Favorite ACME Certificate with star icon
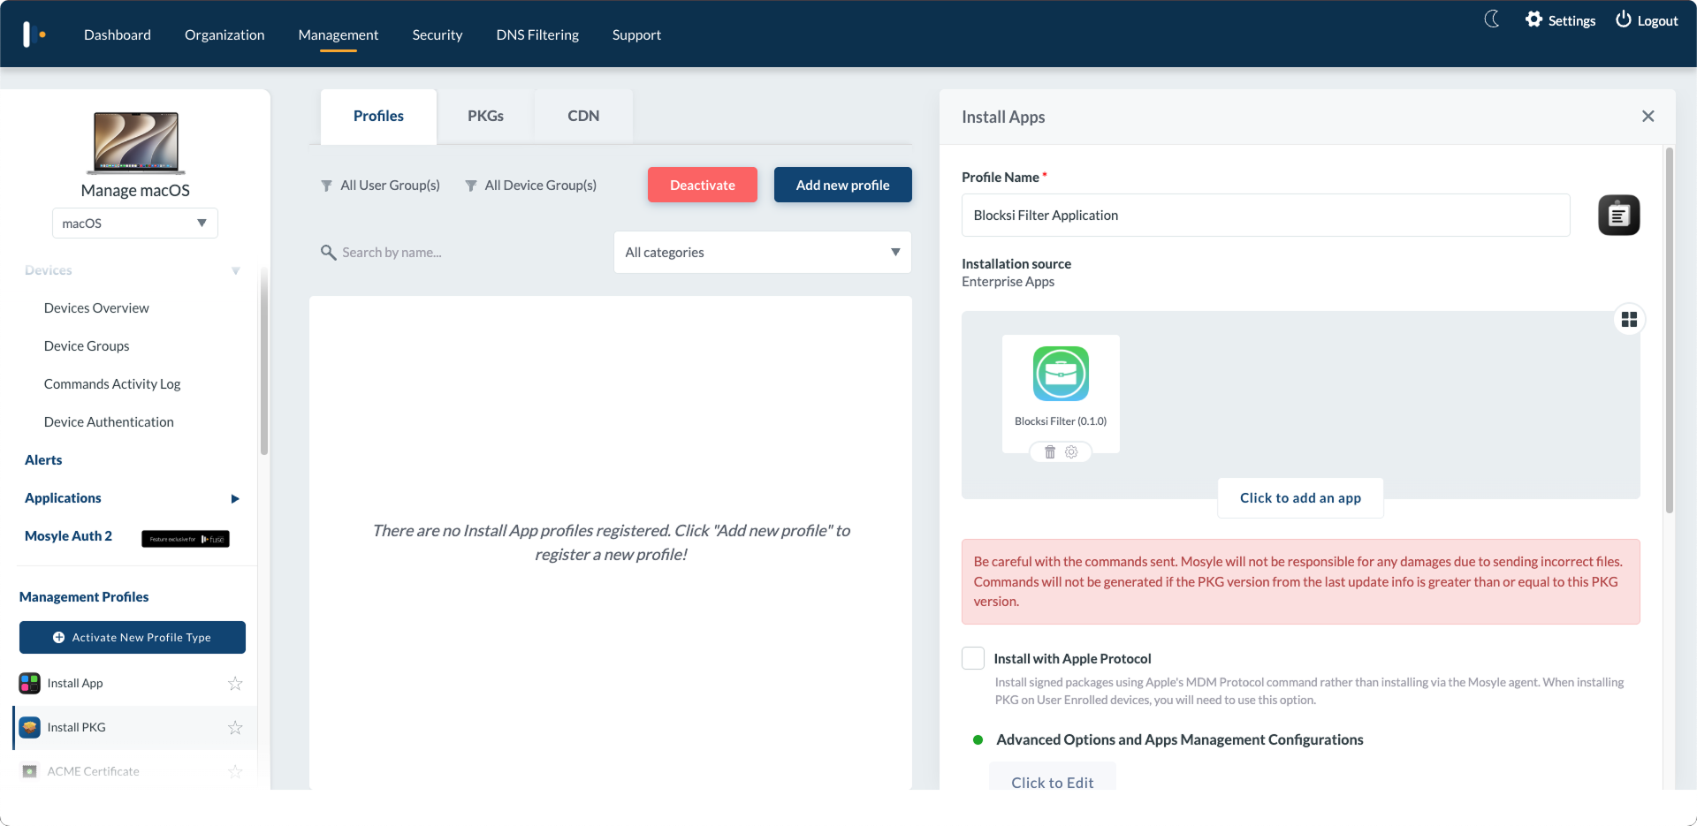The height and width of the screenshot is (826, 1697). click(235, 772)
